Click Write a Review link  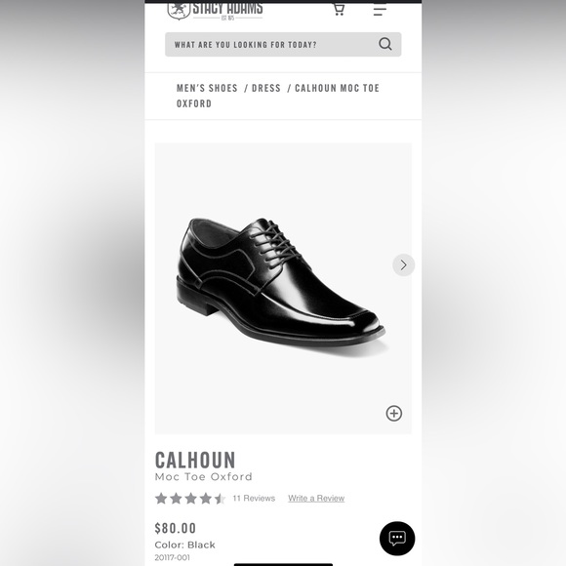316,499
